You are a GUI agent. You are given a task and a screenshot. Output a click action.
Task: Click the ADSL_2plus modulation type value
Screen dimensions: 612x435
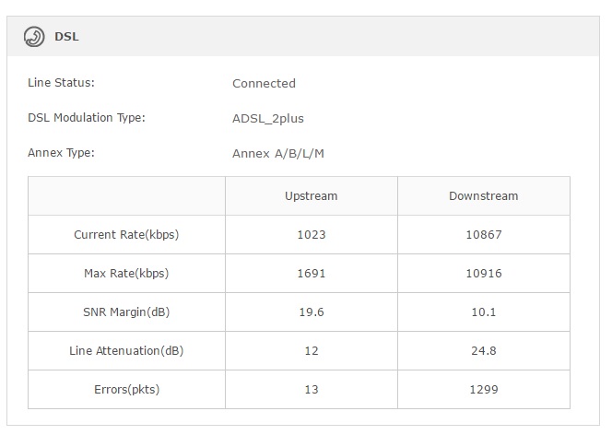tap(267, 119)
